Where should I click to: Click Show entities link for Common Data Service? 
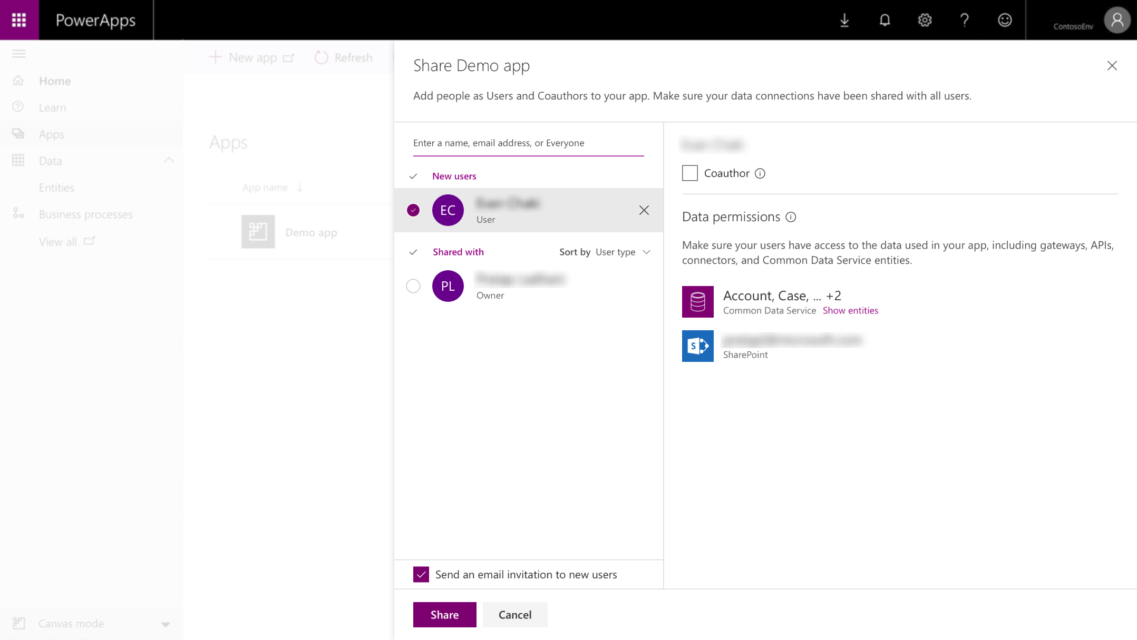coord(850,311)
